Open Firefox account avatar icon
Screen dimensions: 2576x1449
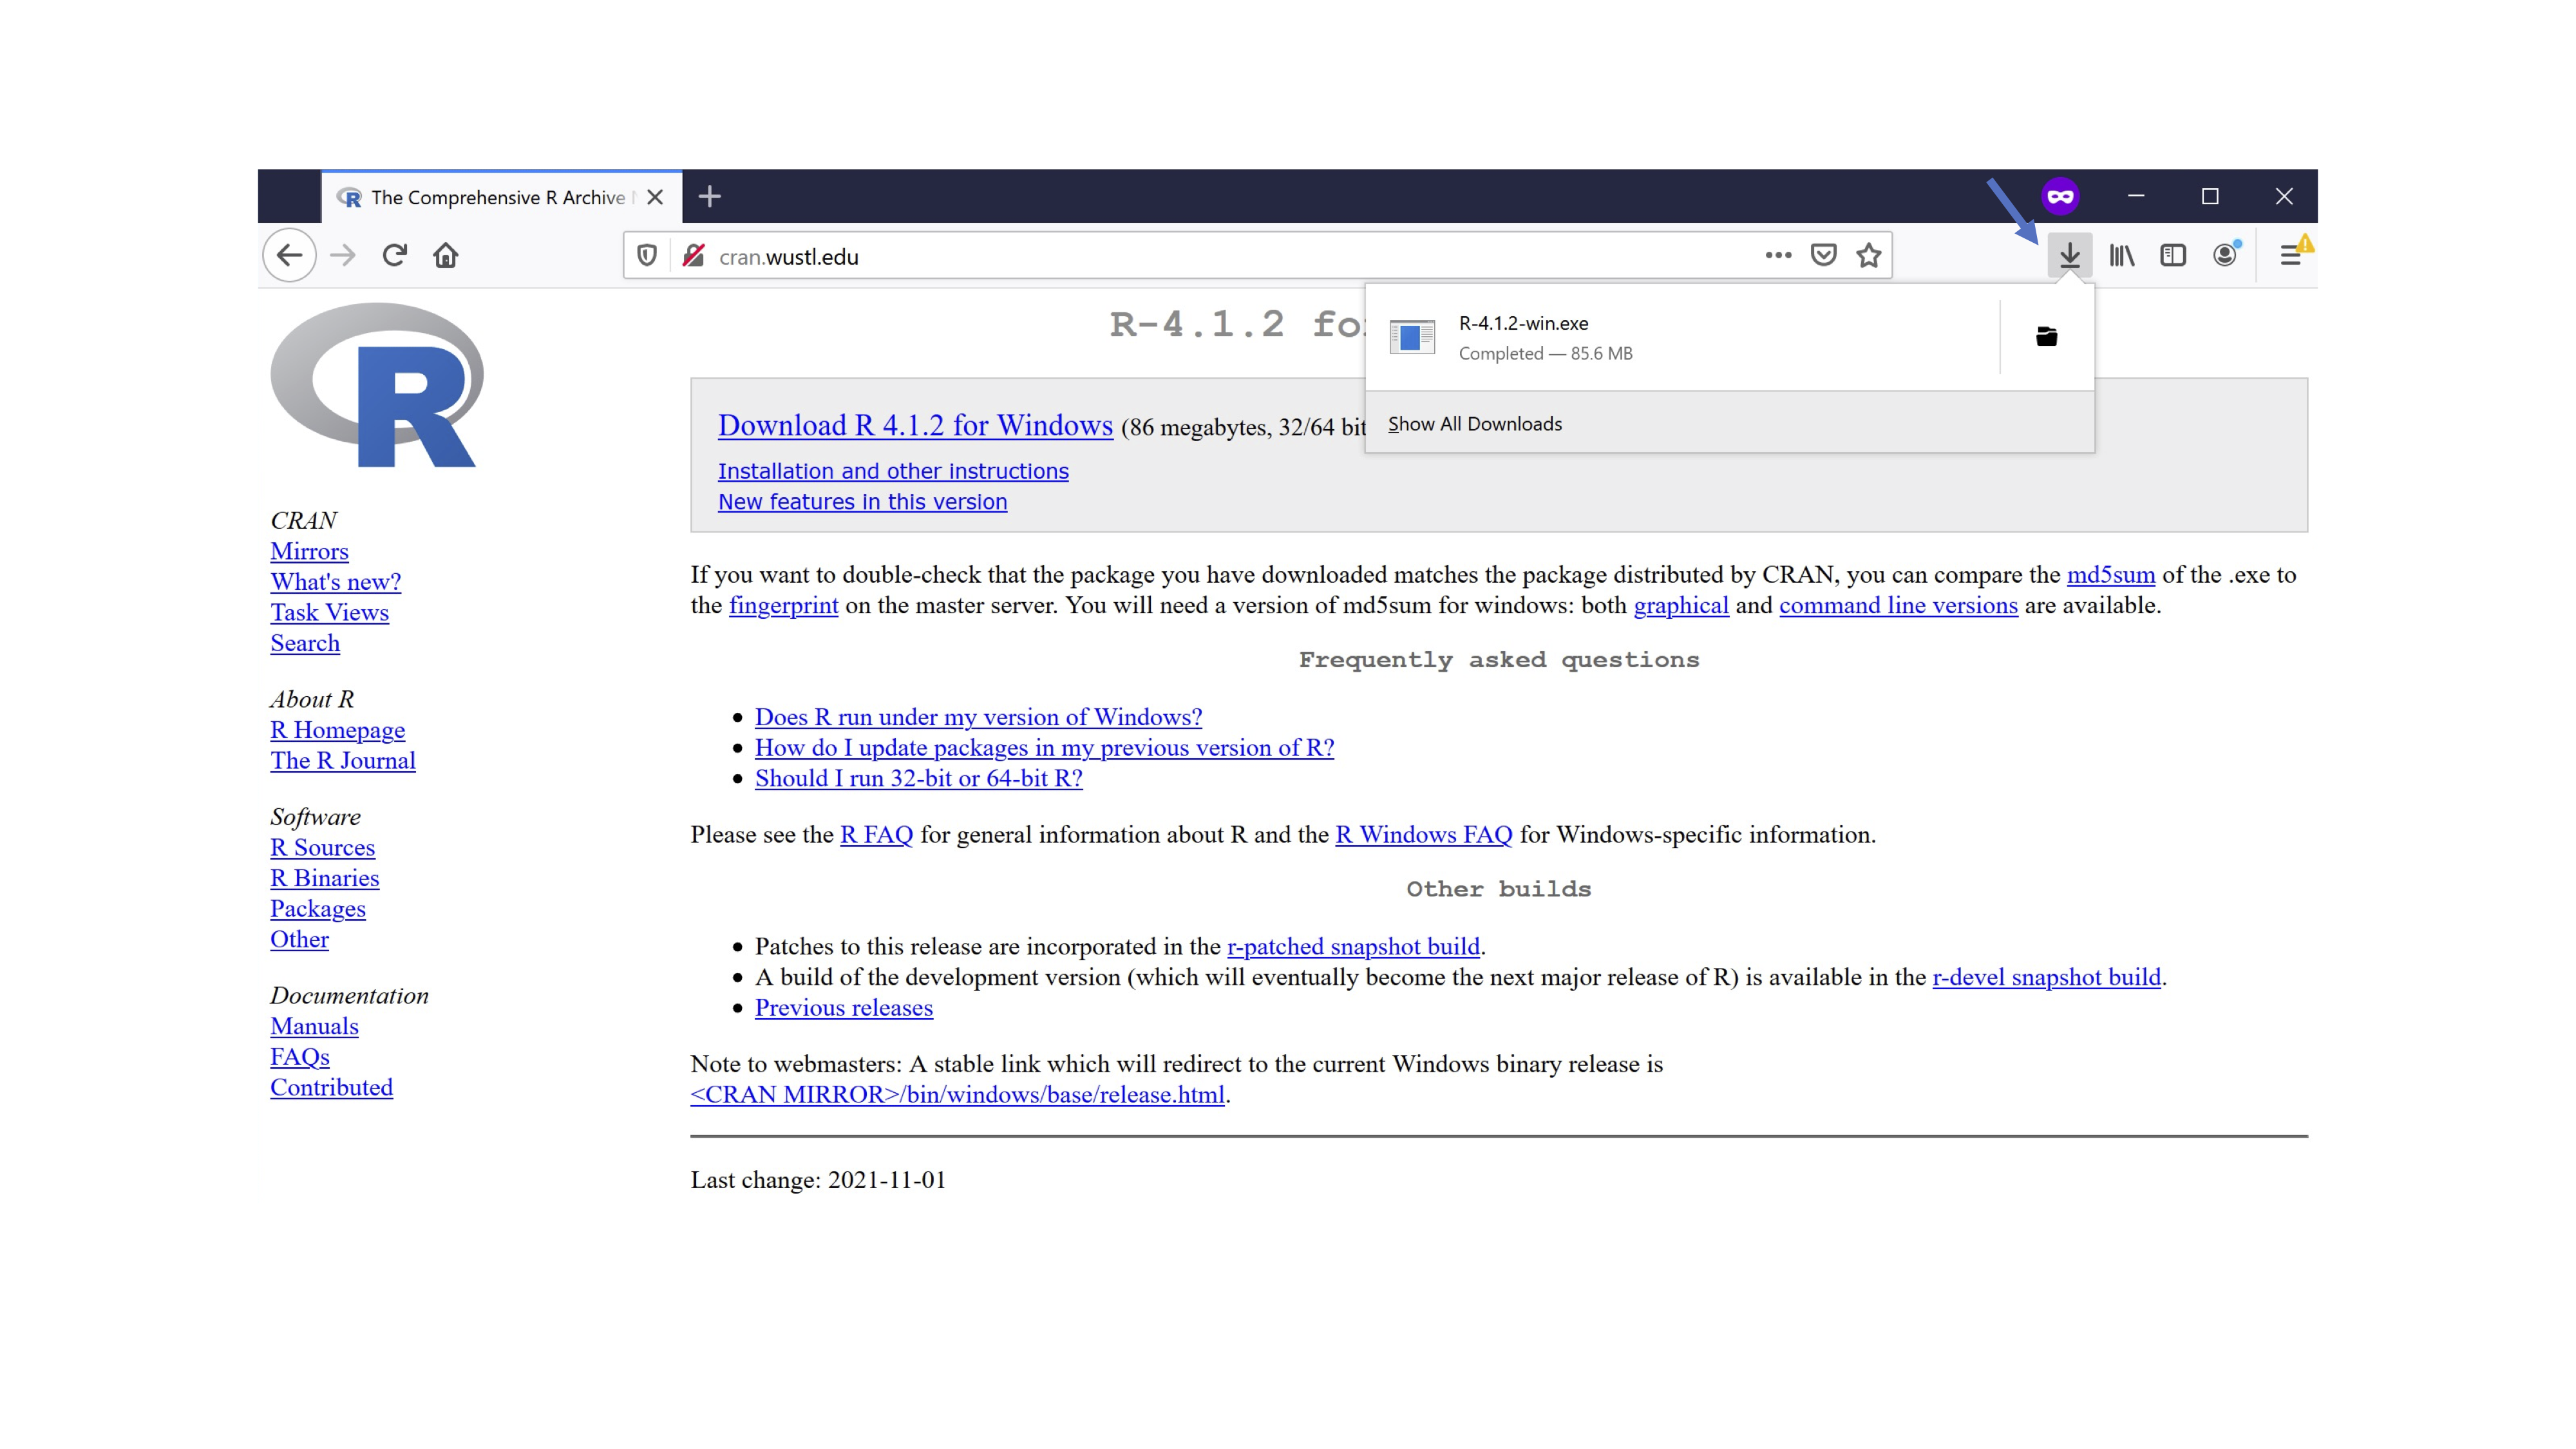click(x=2224, y=256)
